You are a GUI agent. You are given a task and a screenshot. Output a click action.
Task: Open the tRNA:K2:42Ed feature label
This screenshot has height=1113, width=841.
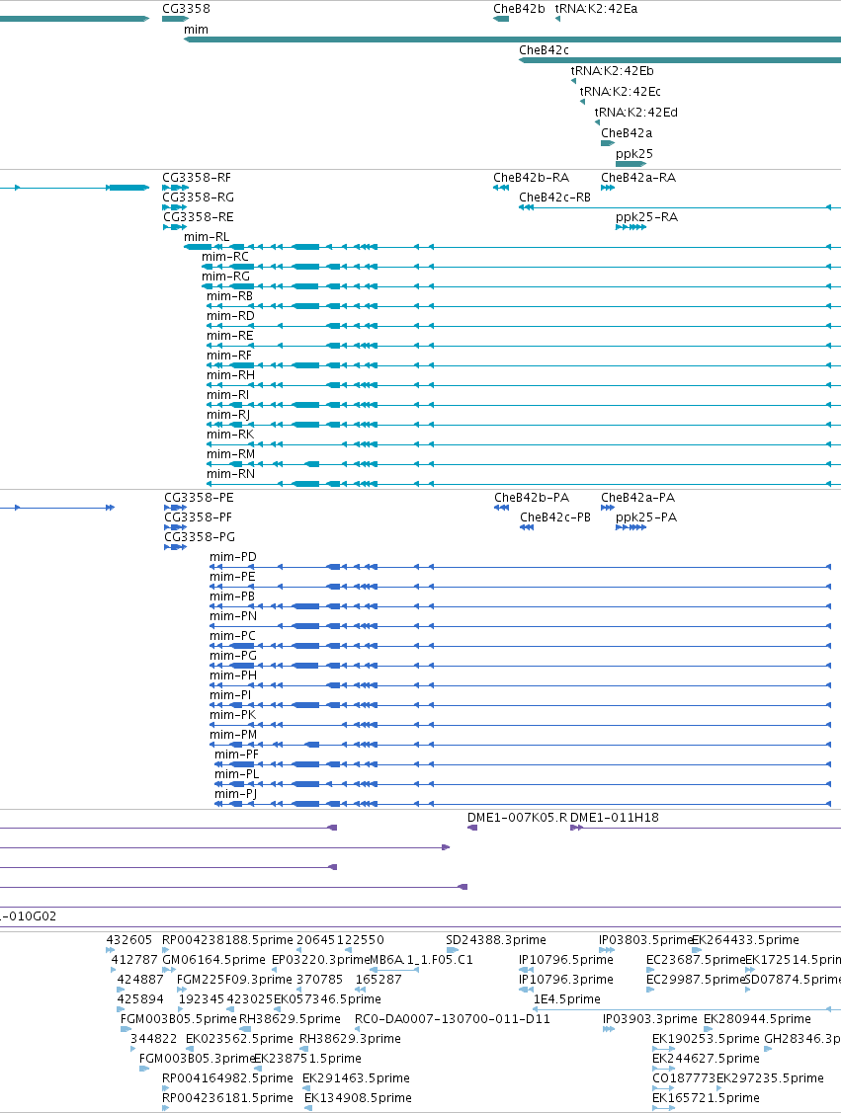click(636, 112)
